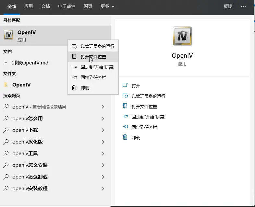Click the 反馈 feedback button
This screenshot has width=255, height=207.
click(228, 6)
